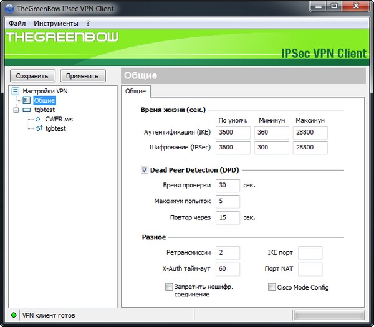Click the progress bar in status bar
Screen dimensions: 374x327
click(x=328, y=315)
